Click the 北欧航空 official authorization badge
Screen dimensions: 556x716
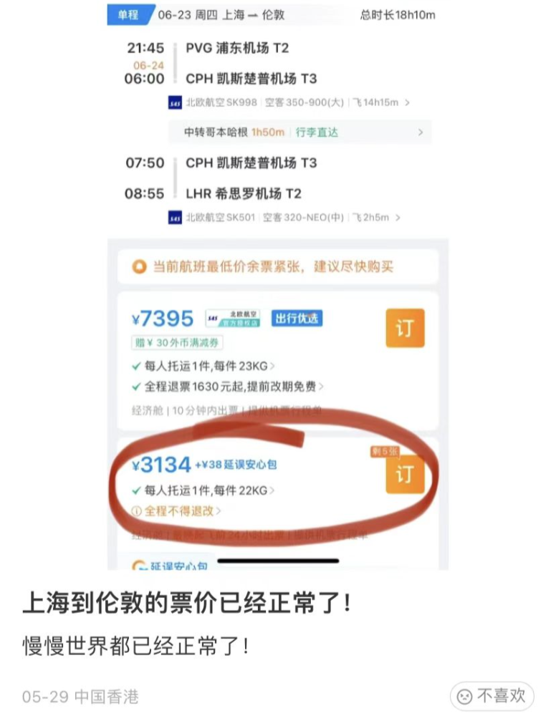coord(233,319)
